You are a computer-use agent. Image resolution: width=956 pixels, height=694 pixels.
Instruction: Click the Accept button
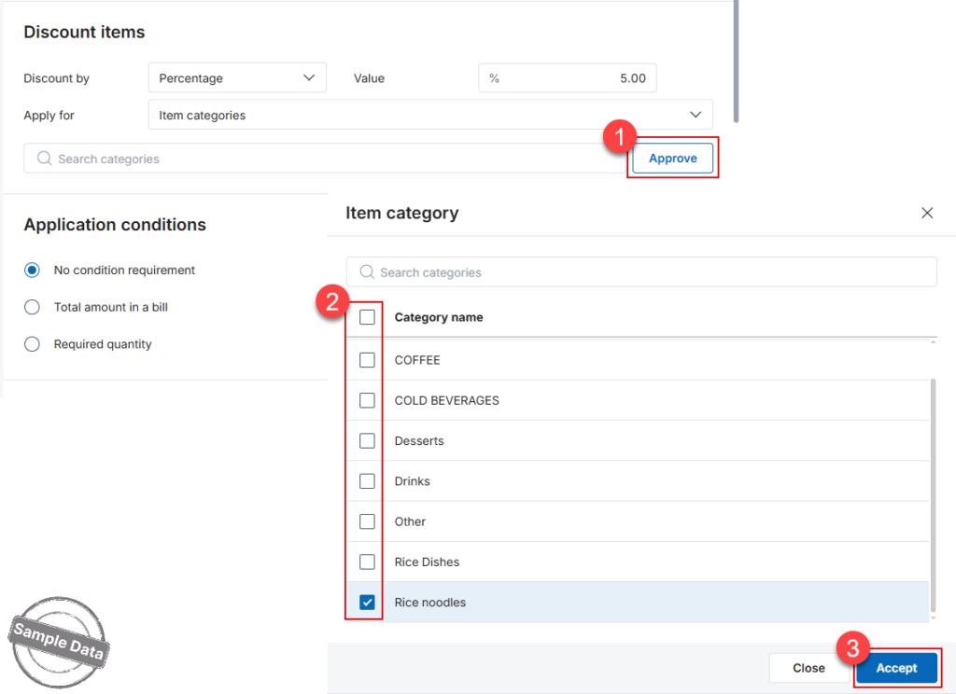896,668
